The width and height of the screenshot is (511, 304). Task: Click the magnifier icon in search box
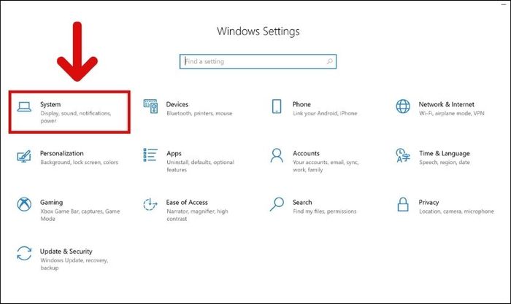pos(329,61)
